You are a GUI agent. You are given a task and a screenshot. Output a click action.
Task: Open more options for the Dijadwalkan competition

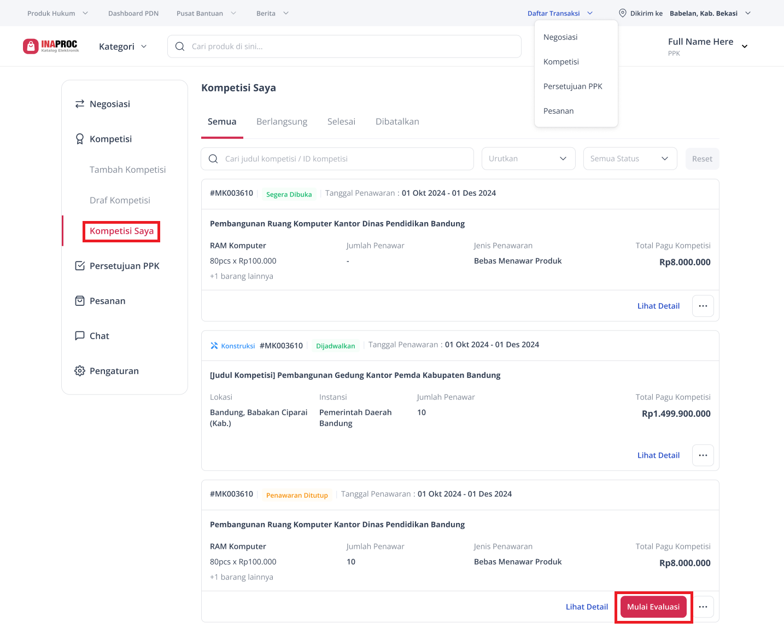[703, 455]
